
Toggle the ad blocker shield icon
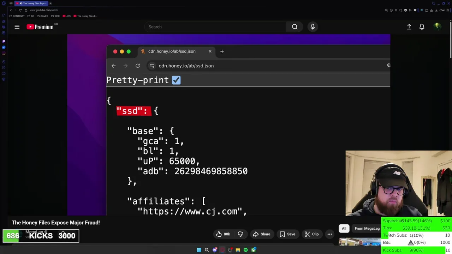pos(405,10)
